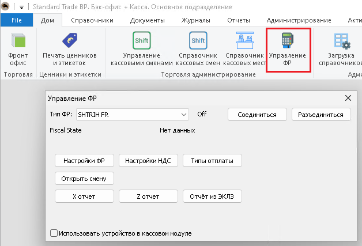Open the quick access toolbar dropdown arrow

pos(21,7)
